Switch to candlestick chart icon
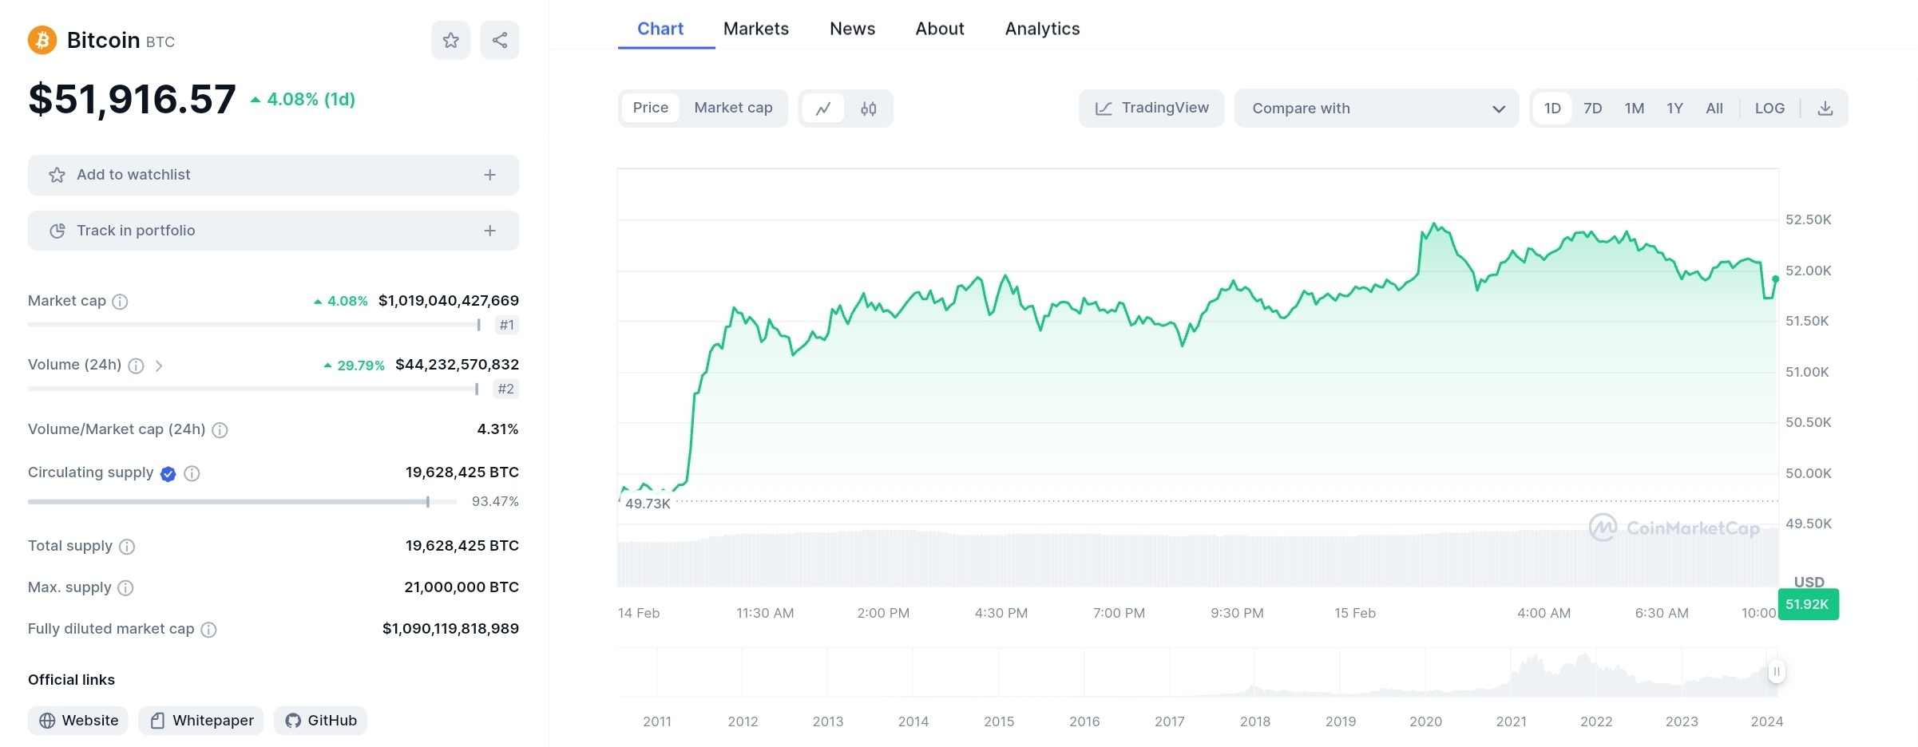 point(869,109)
